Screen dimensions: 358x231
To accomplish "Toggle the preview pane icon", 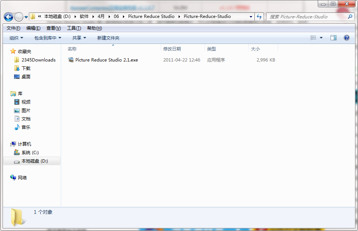I will (x=333, y=38).
